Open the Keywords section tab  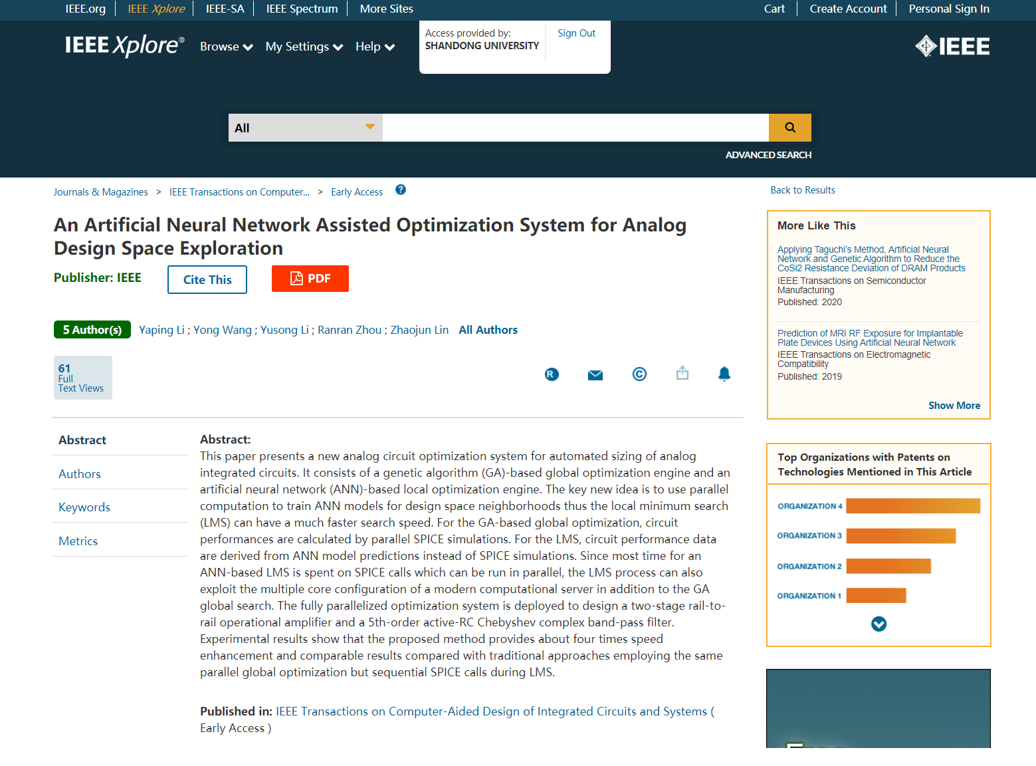(84, 507)
